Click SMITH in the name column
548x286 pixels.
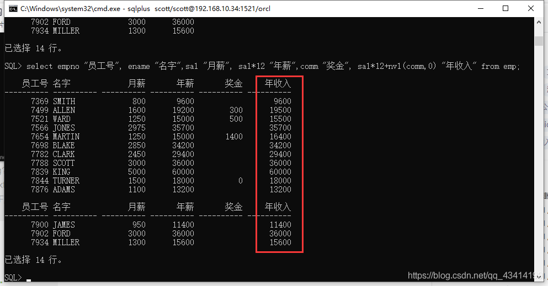(64, 101)
